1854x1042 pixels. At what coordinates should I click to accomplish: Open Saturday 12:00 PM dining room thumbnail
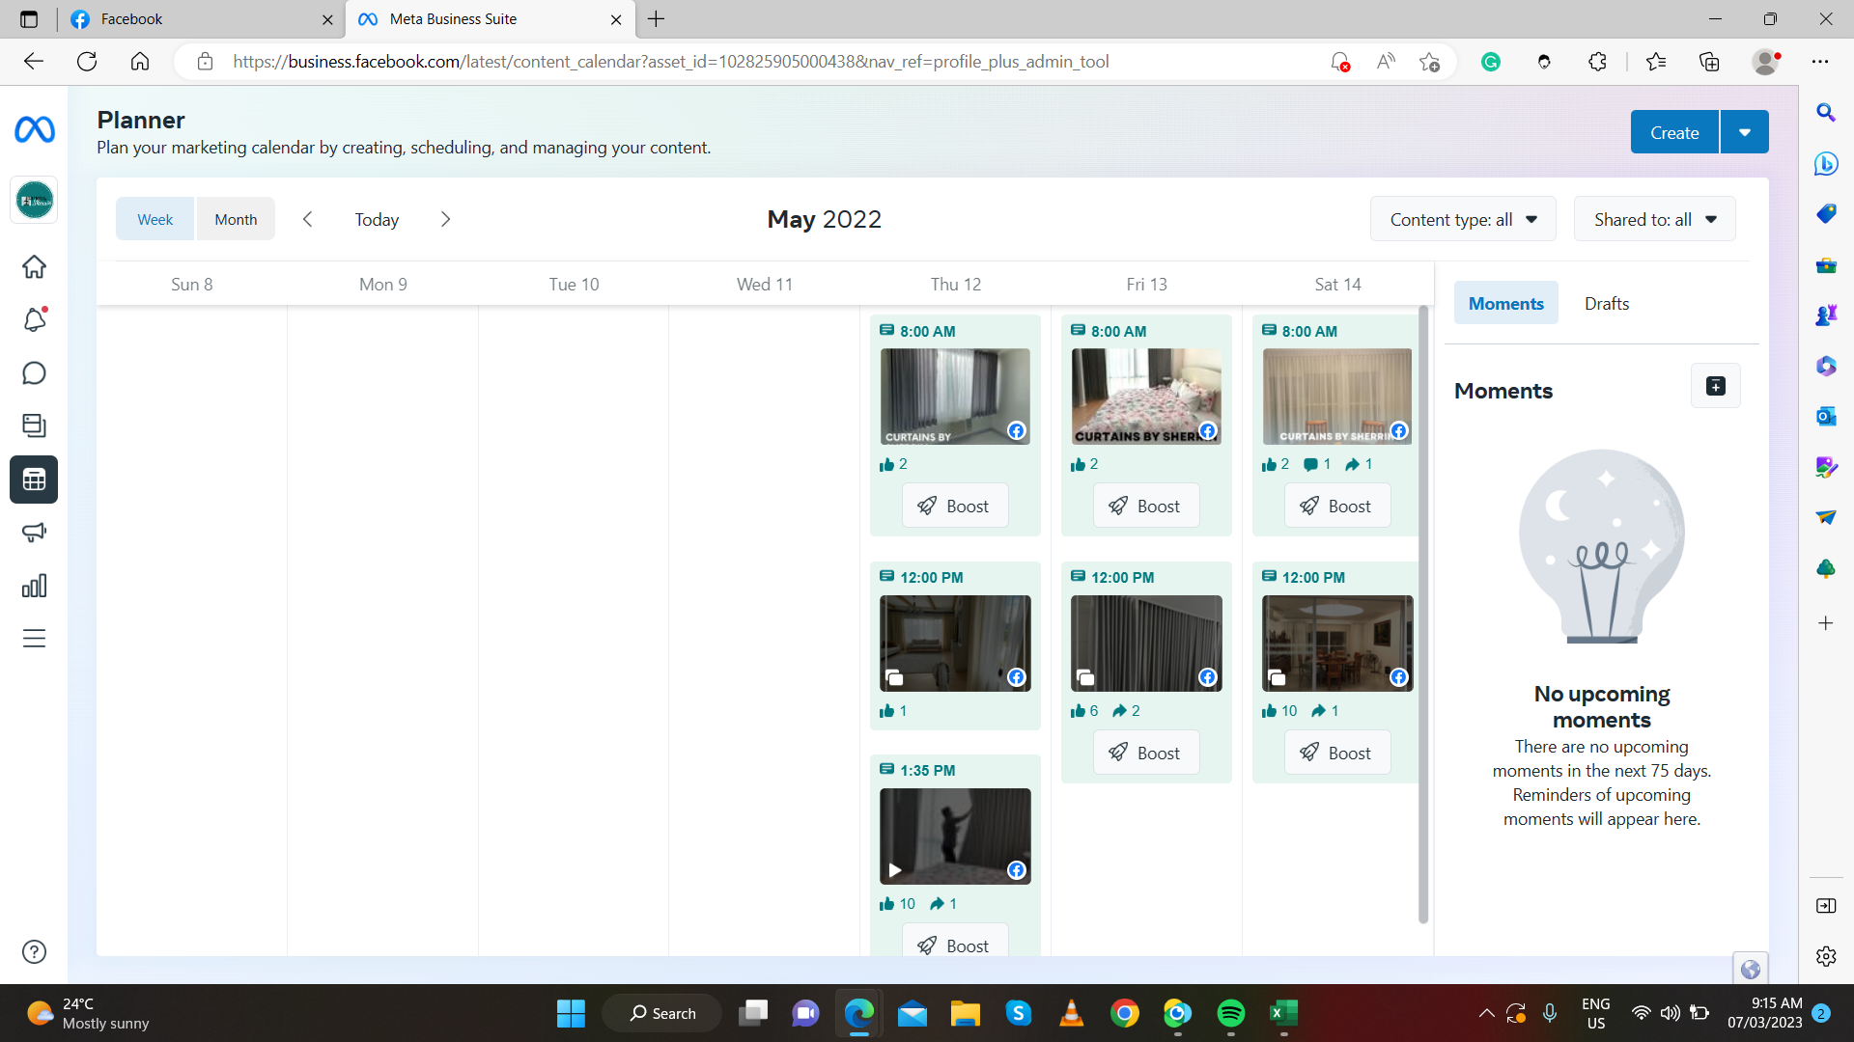click(x=1336, y=644)
